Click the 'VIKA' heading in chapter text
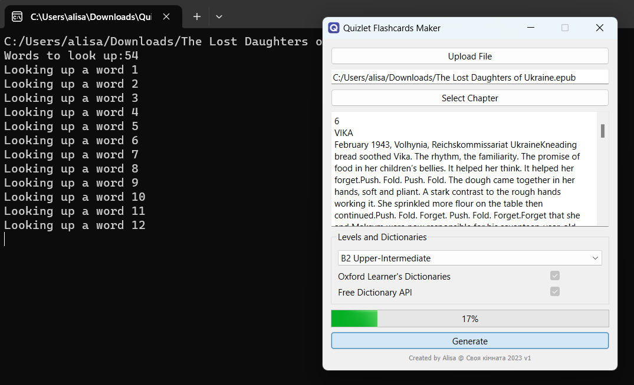Viewport: 634px width, 385px height. (x=344, y=133)
